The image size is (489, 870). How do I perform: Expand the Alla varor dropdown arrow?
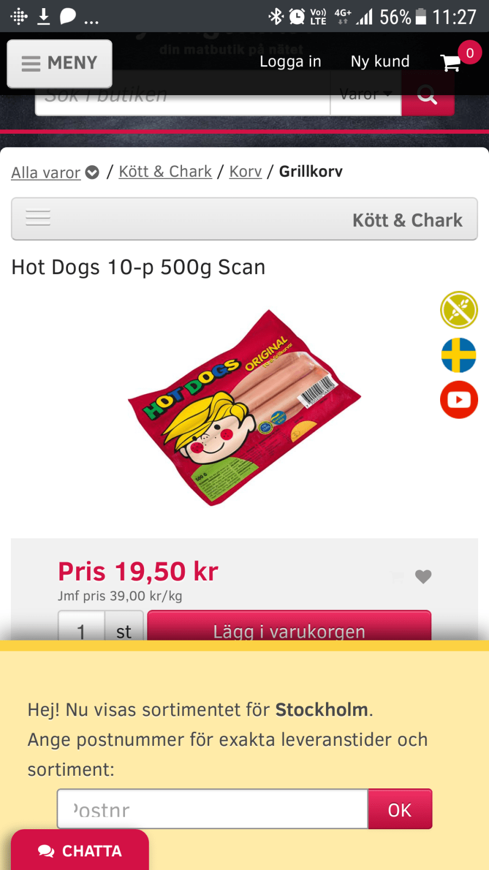pos(92,172)
